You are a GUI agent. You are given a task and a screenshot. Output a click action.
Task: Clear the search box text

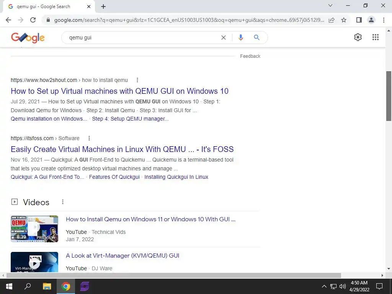pos(224,38)
